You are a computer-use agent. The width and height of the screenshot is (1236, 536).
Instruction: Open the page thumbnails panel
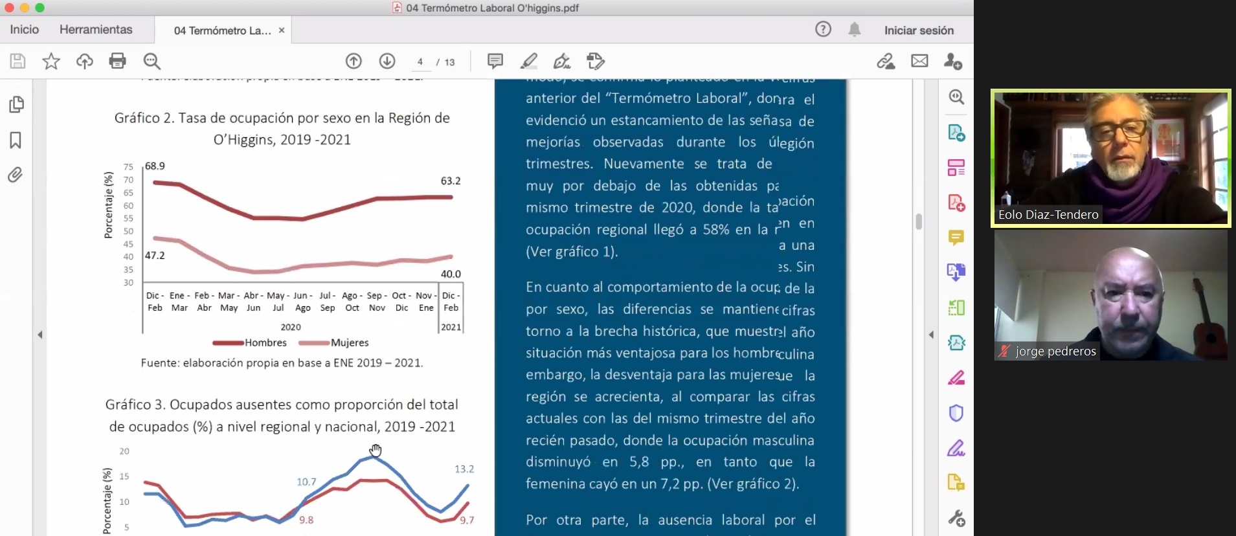pos(16,105)
